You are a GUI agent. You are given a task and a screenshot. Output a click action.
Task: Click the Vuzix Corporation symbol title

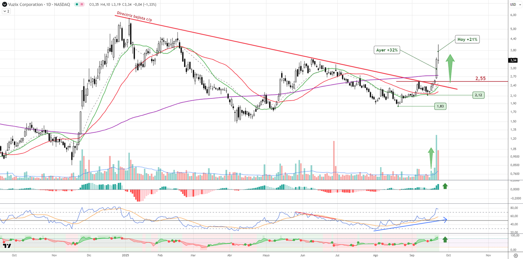25,5
